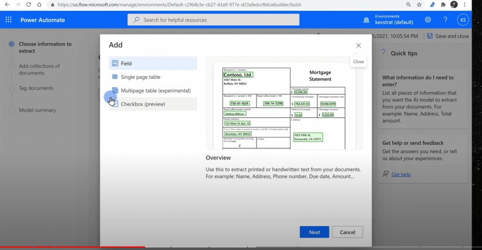Go to Choose information to extract step
The height and width of the screenshot is (250, 482).
pyautogui.click(x=45, y=48)
